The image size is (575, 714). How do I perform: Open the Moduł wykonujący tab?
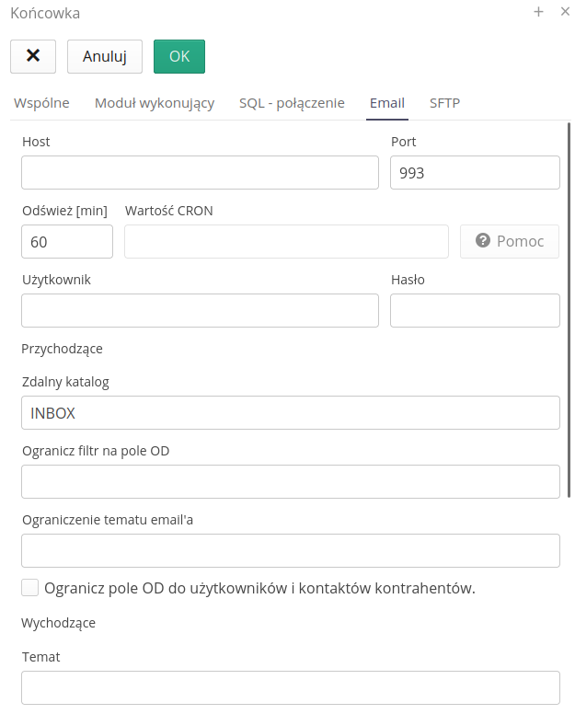[x=155, y=103]
